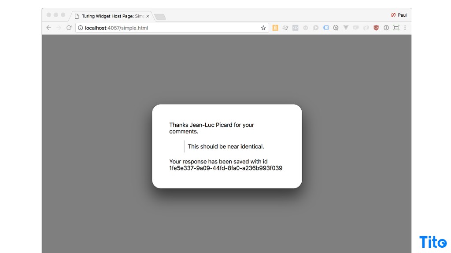Open the Amazon extension icon
Screen dimensions: 451x253
275,28
